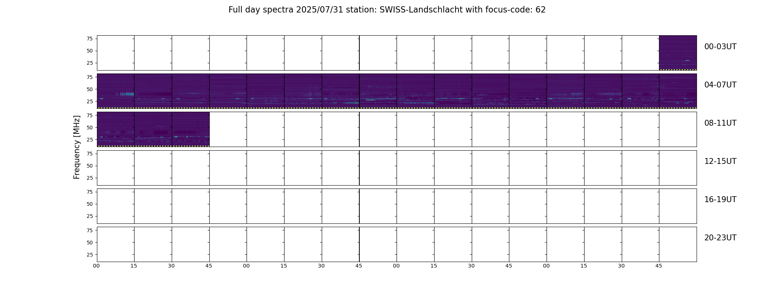This screenshot has width=774, height=294.
Task: Select the '12-15UT' row label
Action: (x=720, y=161)
